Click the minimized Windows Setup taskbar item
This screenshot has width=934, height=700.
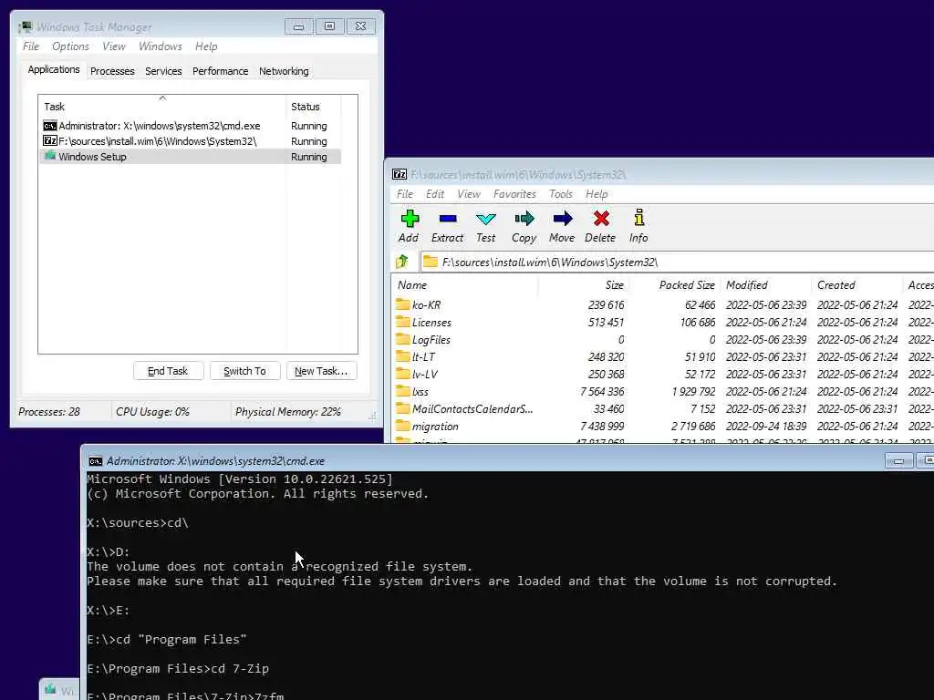pos(59,689)
